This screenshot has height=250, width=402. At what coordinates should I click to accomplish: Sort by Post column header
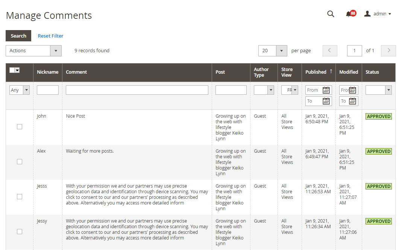point(220,72)
